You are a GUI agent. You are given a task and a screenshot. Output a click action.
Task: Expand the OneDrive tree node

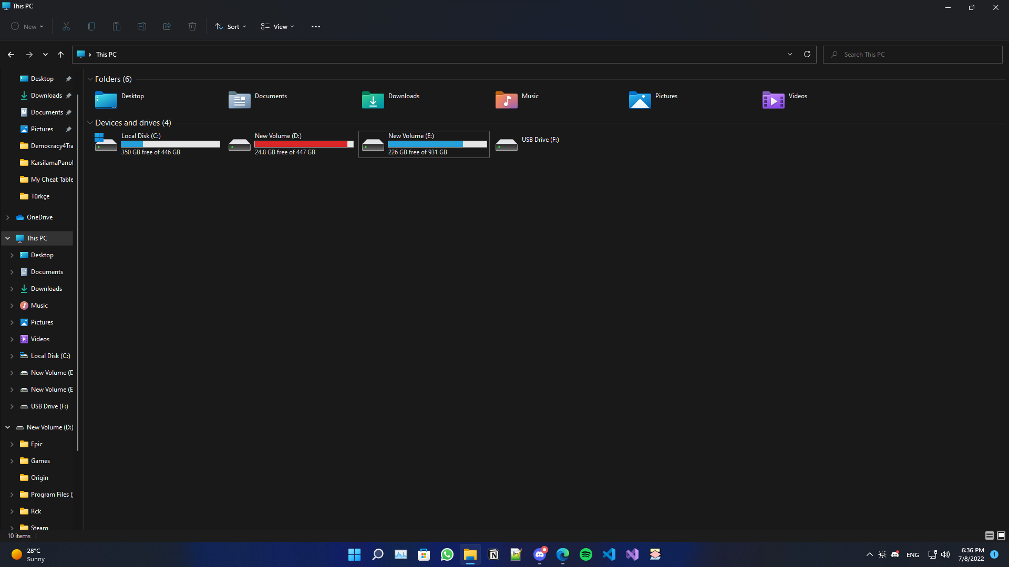coord(8,217)
